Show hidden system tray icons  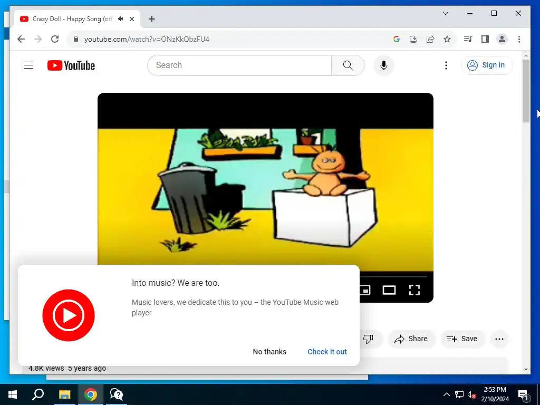pyautogui.click(x=446, y=394)
